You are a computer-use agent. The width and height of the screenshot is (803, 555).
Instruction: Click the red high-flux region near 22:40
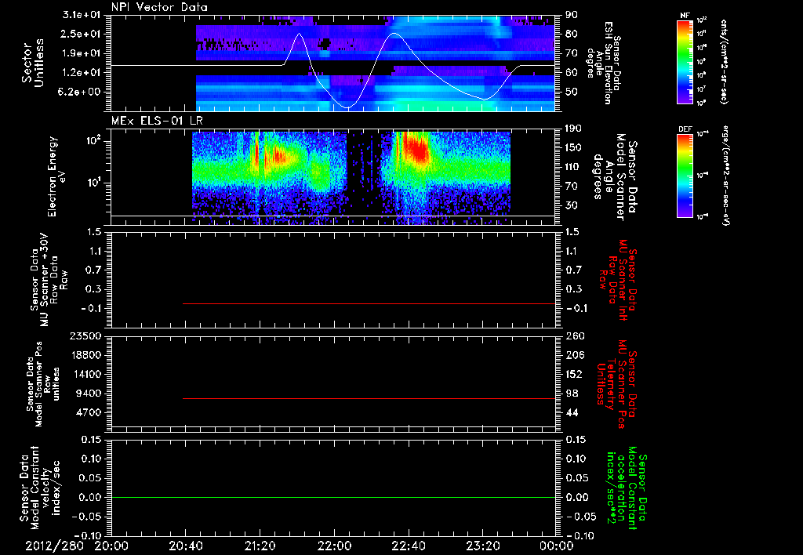point(417,150)
